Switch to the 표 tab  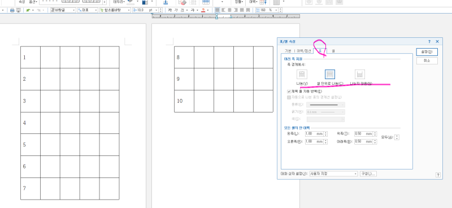320,51
